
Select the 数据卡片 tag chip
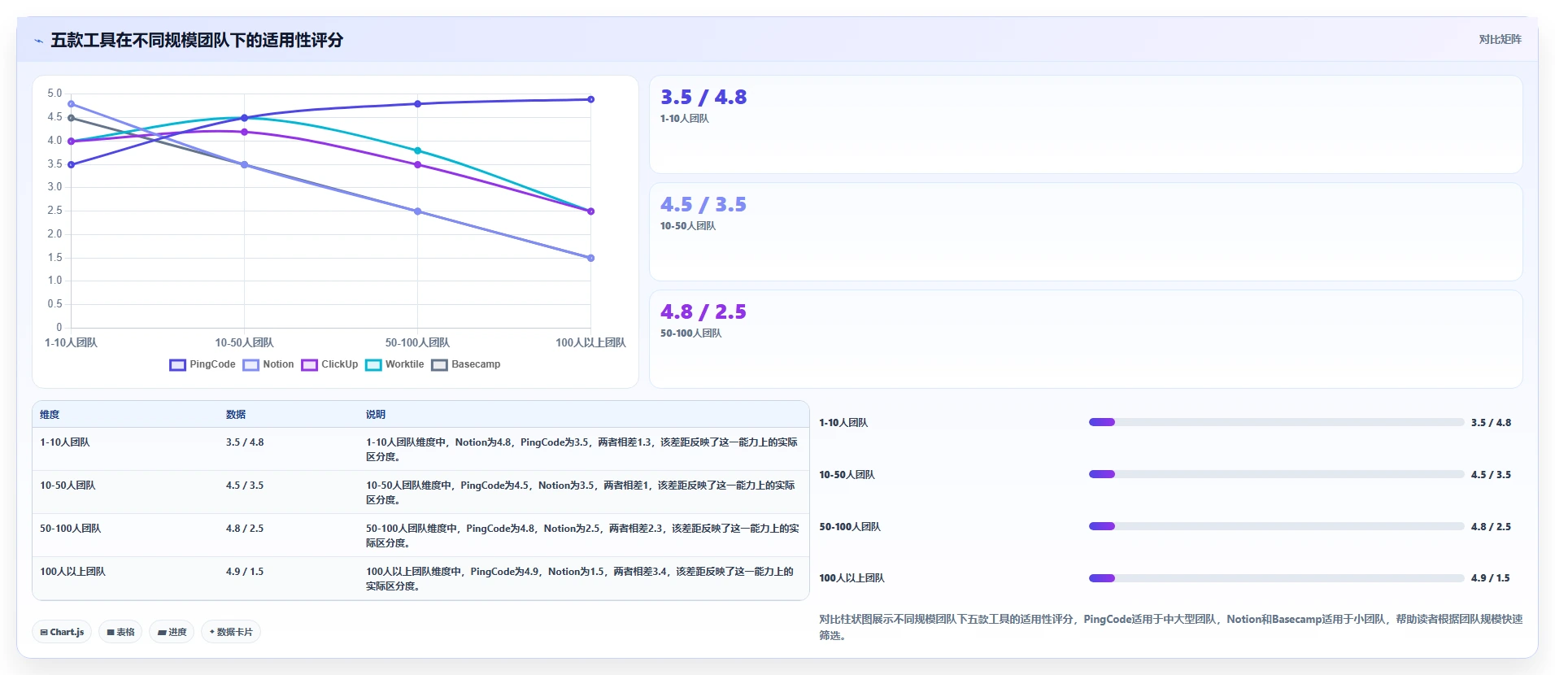(x=231, y=632)
